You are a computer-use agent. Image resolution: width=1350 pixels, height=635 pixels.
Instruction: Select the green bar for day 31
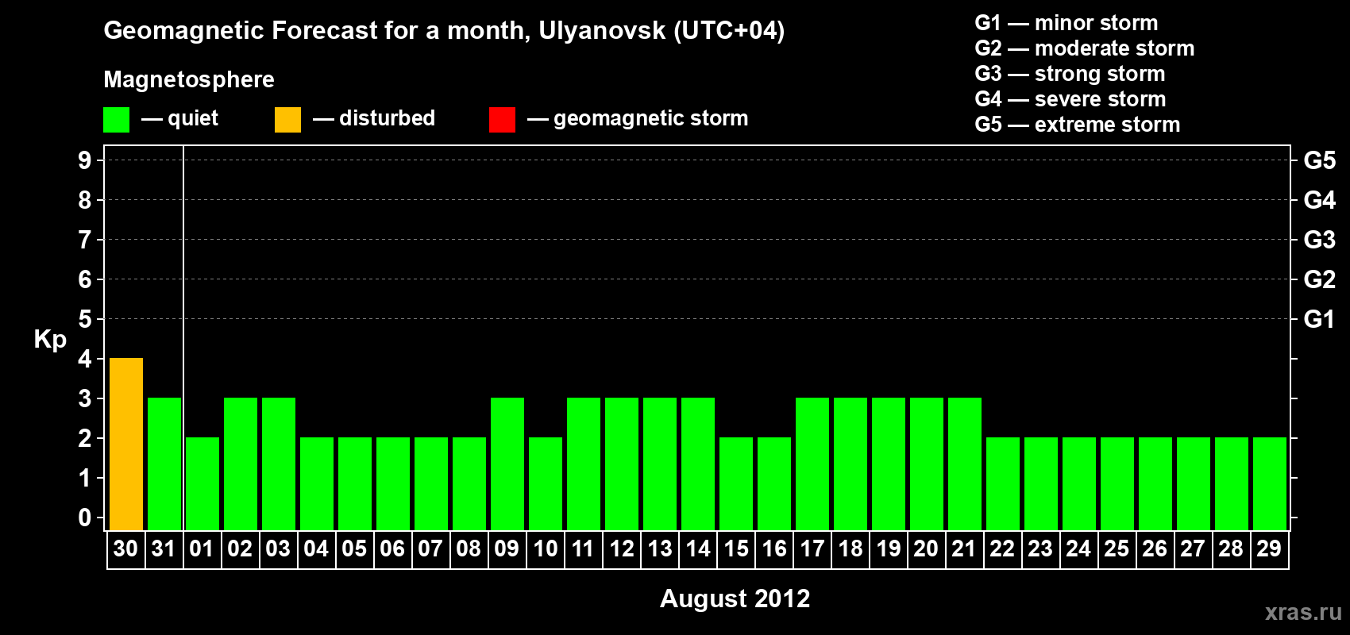pyautogui.click(x=164, y=464)
